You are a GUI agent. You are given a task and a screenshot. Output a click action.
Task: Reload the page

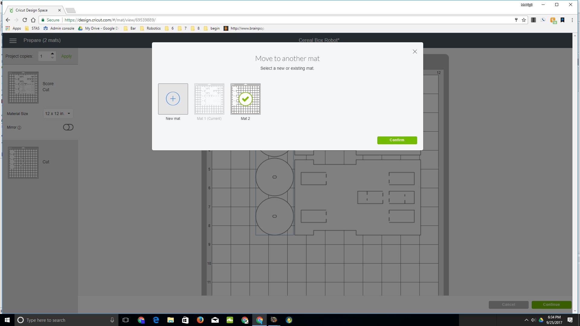pyautogui.click(x=25, y=20)
